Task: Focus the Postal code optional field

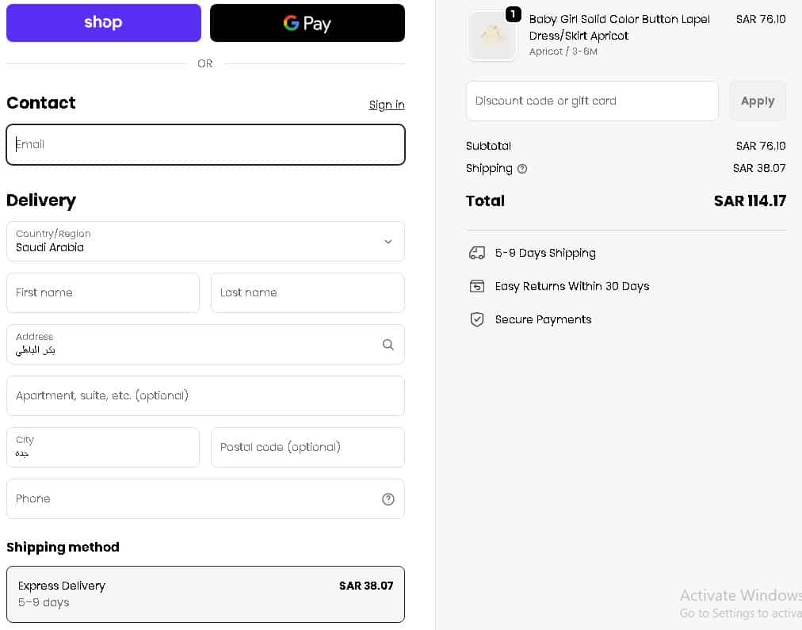Action: [307, 447]
